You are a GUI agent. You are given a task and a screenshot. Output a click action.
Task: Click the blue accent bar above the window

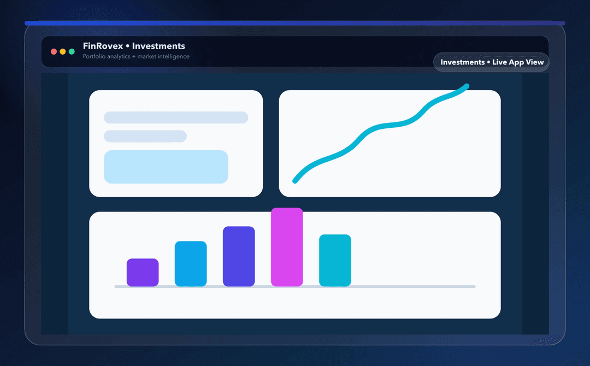295,22
